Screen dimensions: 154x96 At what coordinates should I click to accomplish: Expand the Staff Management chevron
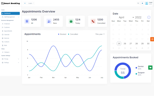18,17
